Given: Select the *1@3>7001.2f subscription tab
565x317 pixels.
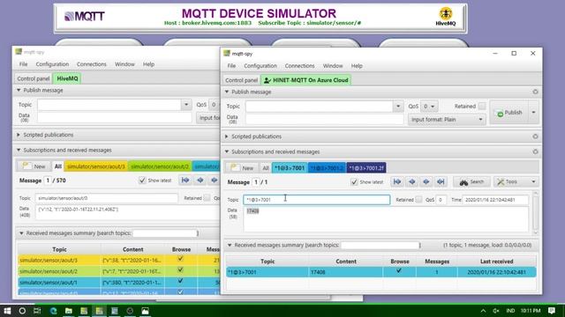Looking at the screenshot, I should 366,168.
